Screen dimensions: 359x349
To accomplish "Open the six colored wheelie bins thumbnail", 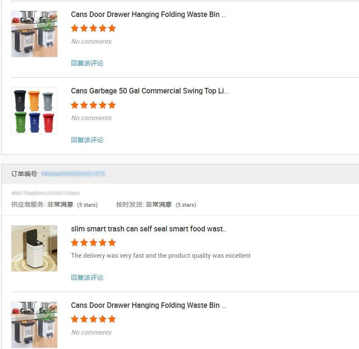I will tap(34, 110).
